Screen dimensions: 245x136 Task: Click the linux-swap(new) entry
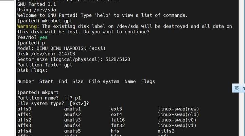(178, 109)
